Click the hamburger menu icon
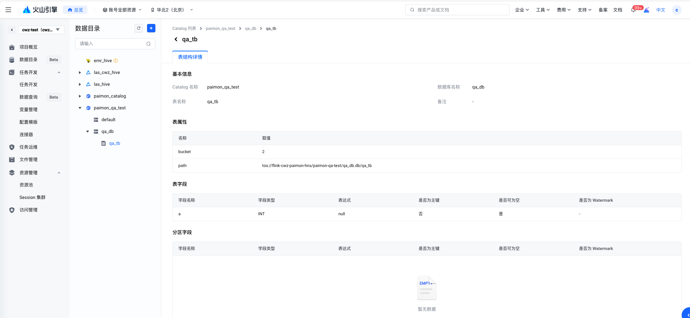The height and width of the screenshot is (318, 690). click(x=8, y=10)
